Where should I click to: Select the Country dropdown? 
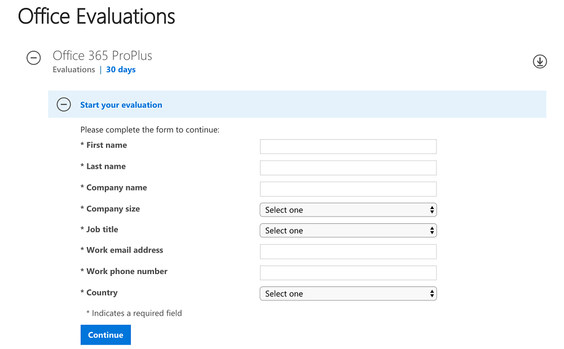pyautogui.click(x=348, y=294)
